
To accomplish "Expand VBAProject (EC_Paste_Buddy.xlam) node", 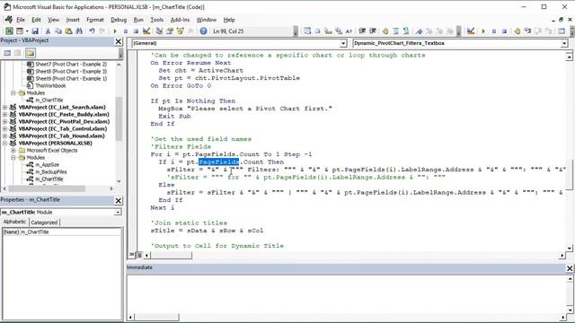I will (x=4, y=114).
